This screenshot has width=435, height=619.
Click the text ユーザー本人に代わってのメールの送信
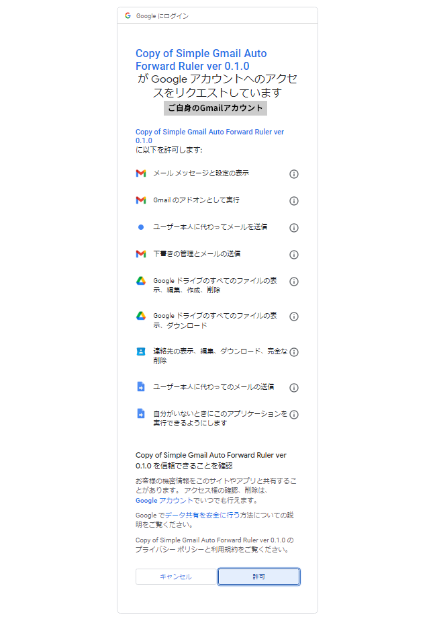213,387
